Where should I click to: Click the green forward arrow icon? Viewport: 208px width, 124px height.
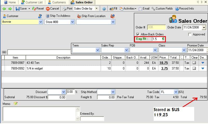click(x=10, y=9)
